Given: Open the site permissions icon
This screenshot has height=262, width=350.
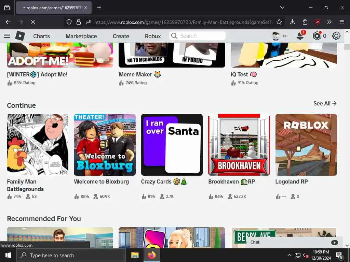Looking at the screenshot, I should click(x=88, y=22).
